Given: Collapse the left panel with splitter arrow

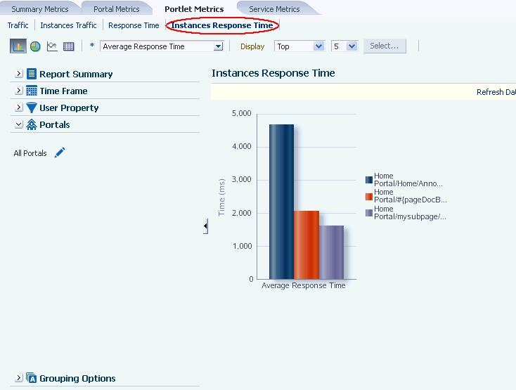Looking at the screenshot, I should tap(206, 226).
